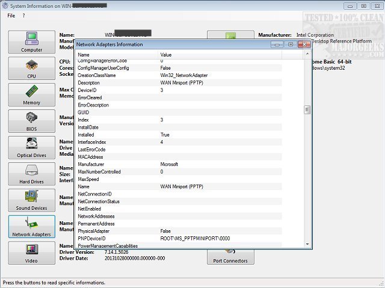Open the CPU information button
385x288 pixels.
[32, 68]
